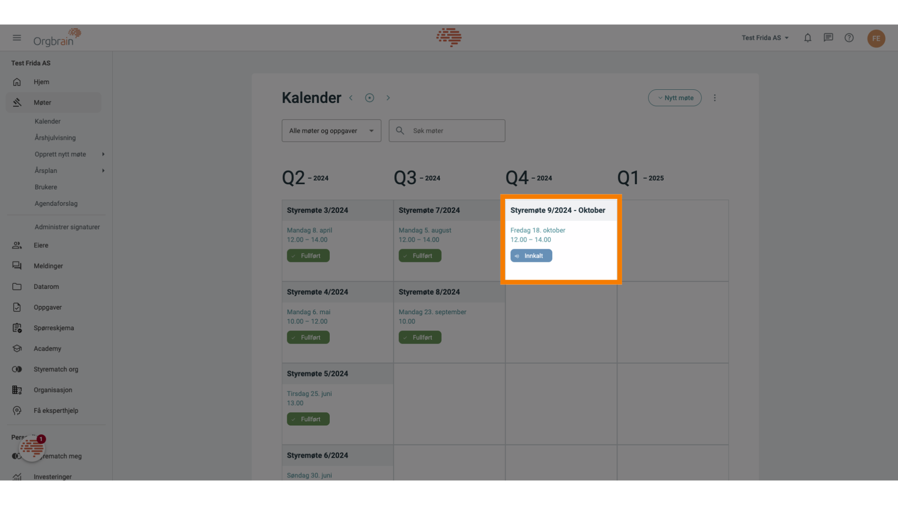Click the chat/messages icon in top bar
Image resolution: width=898 pixels, height=505 pixels.
828,37
